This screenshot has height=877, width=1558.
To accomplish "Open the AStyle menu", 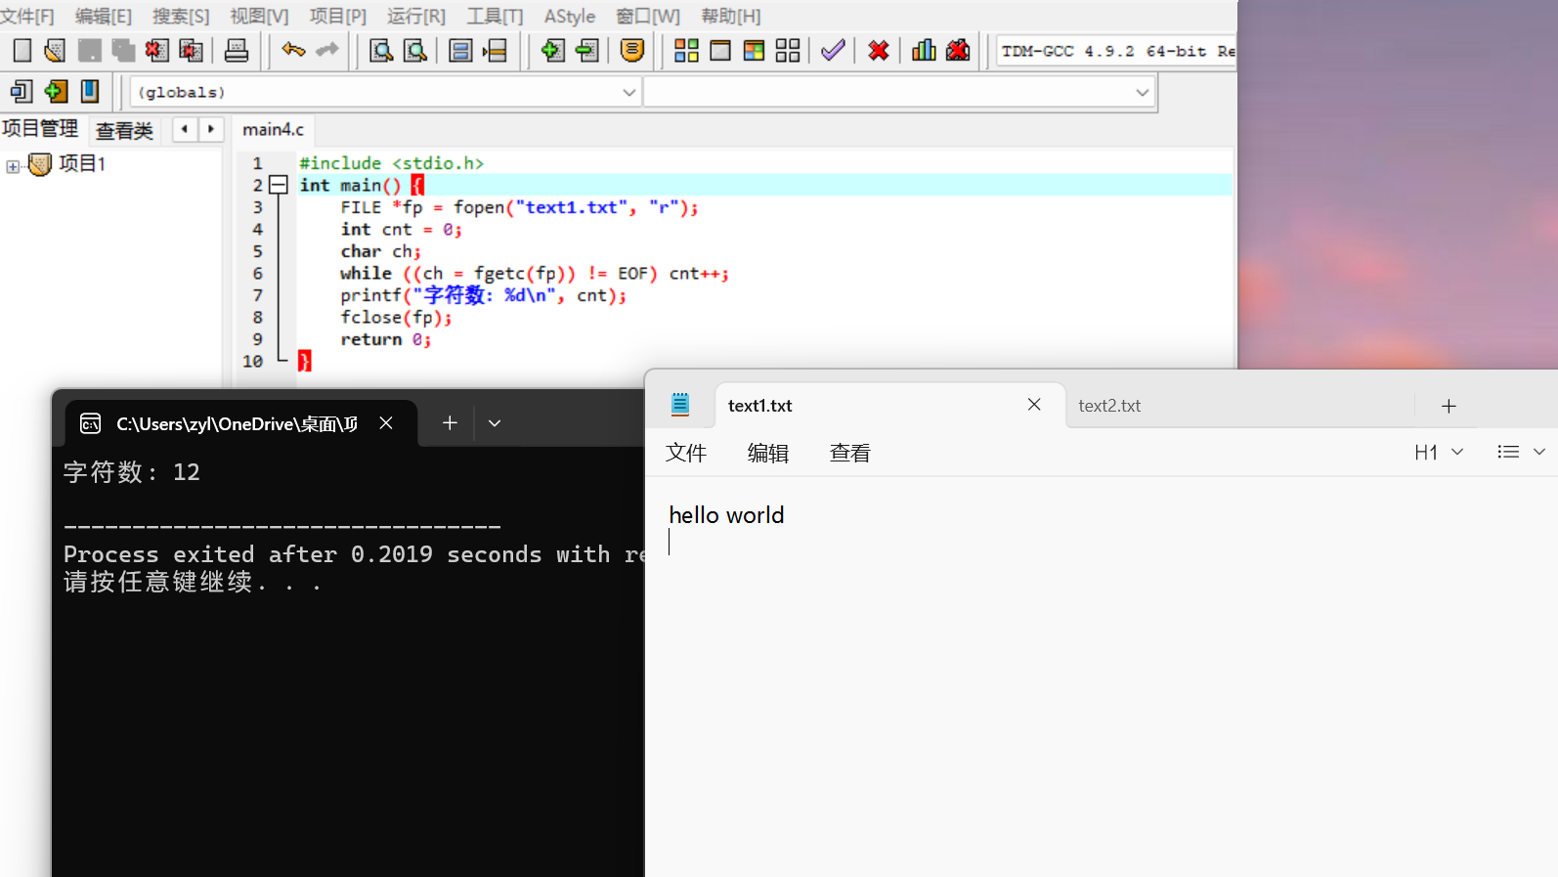I will coord(570,16).
